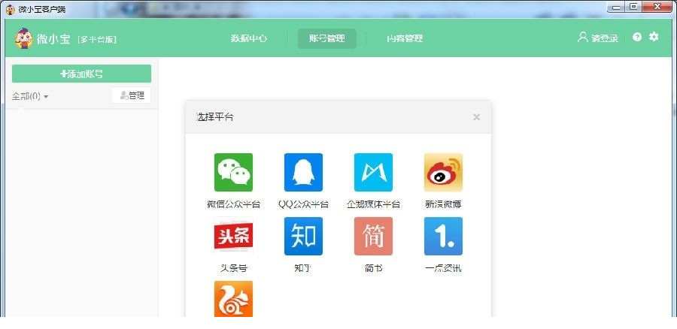Image resolution: width=677 pixels, height=329 pixels.
Task: Click the 微小宝 monkey logo
Action: (x=24, y=38)
